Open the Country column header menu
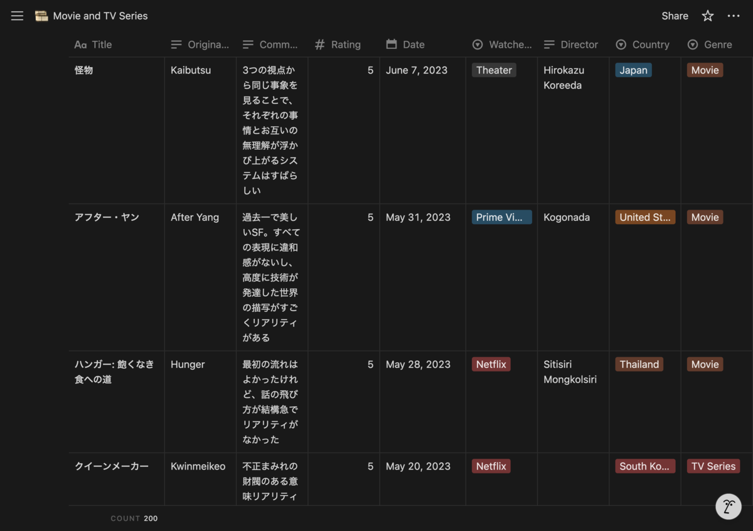The image size is (753, 531). (x=644, y=45)
